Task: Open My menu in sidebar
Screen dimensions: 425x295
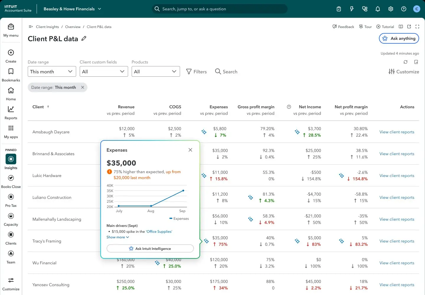Action: pyautogui.click(x=11, y=30)
